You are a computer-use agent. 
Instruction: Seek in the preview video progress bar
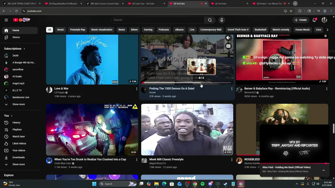(187, 83)
